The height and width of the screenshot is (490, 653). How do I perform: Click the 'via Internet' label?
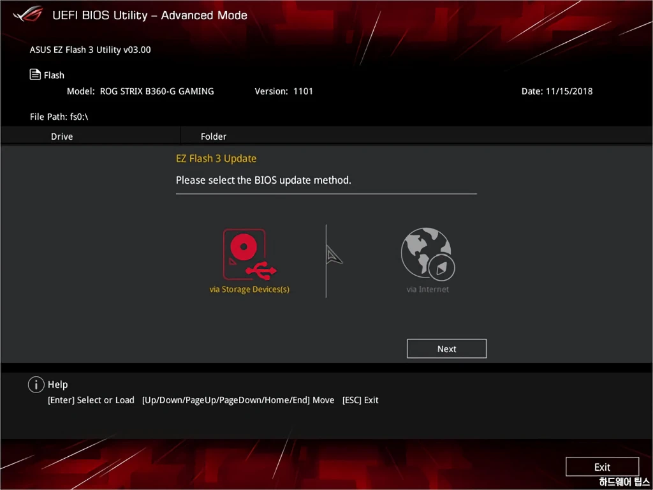pyautogui.click(x=428, y=289)
